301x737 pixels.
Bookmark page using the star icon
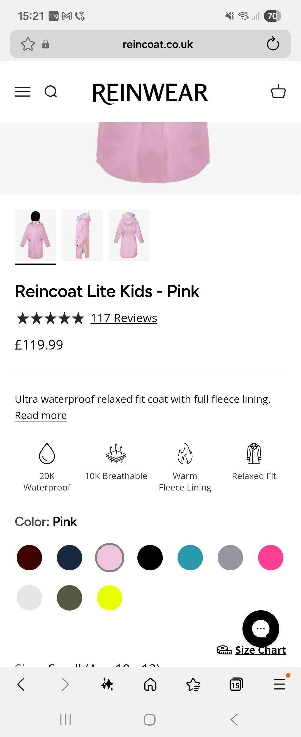point(28,44)
